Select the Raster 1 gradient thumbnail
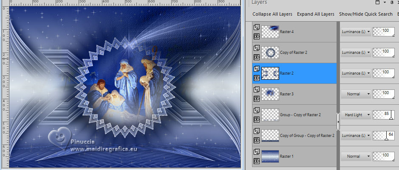 tap(270, 156)
